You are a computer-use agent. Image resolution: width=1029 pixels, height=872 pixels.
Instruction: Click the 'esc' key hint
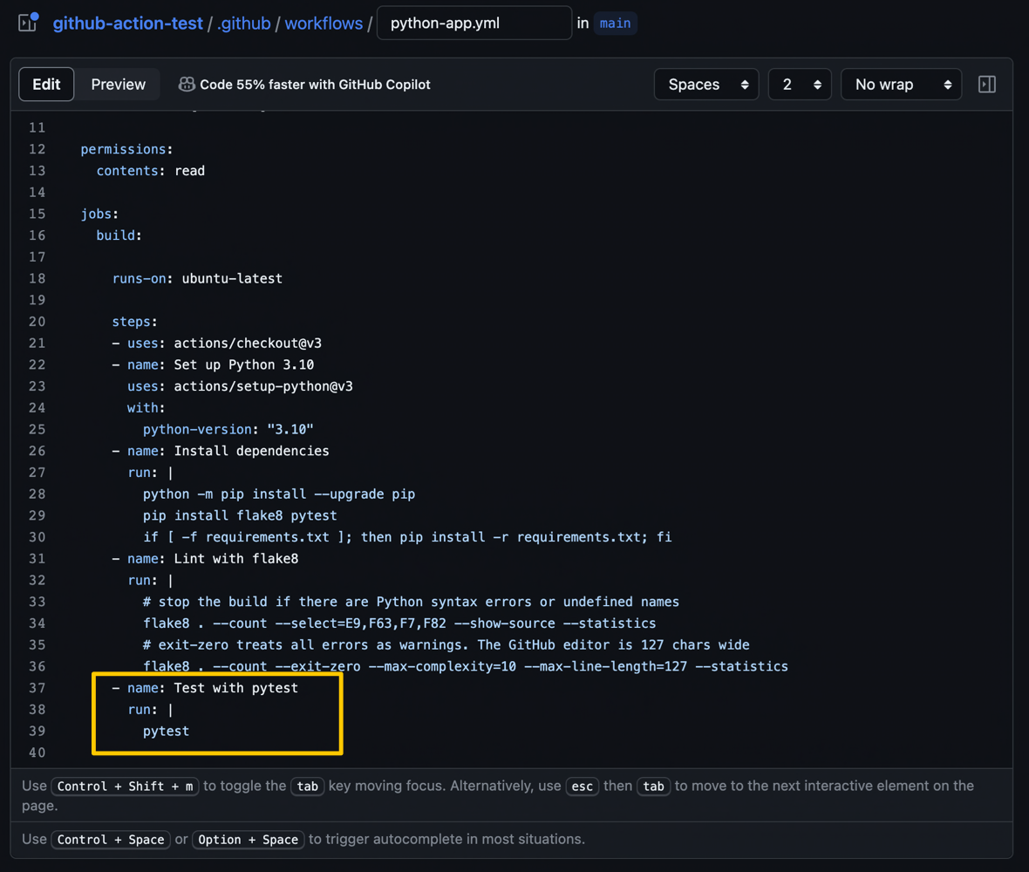point(583,786)
